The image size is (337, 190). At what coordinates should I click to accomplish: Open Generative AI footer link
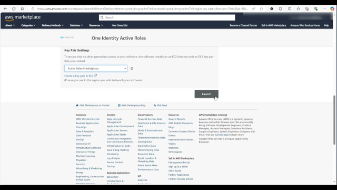pos(83,144)
